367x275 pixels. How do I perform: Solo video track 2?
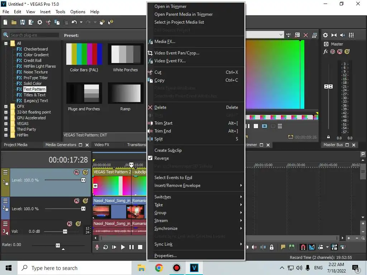click(x=85, y=201)
